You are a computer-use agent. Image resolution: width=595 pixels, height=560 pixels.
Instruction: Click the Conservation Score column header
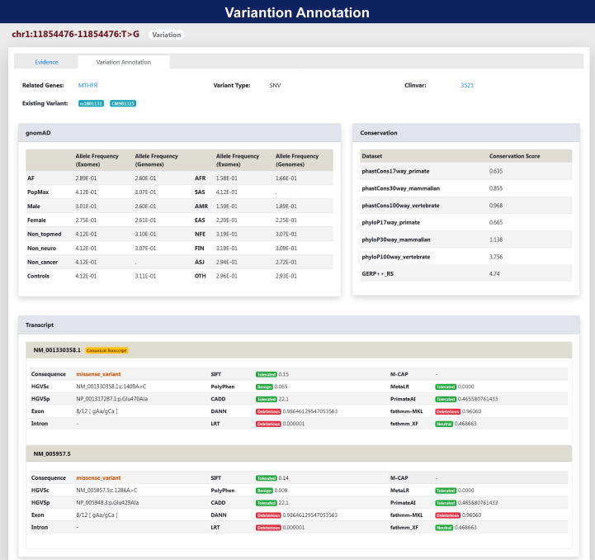click(514, 156)
